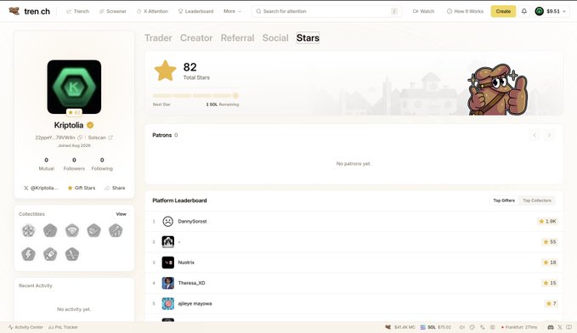This screenshot has height=333, width=577.
Task: Open Theresa_XO avatar in leaderboard
Action: (167, 283)
